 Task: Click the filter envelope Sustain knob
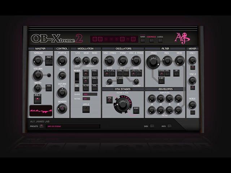170,110
